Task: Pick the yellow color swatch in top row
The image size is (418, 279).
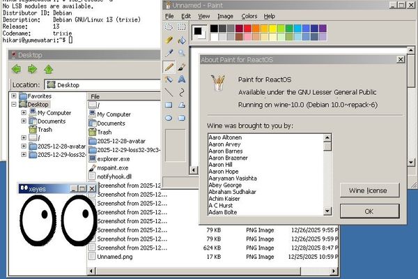Action: [x=272, y=29]
